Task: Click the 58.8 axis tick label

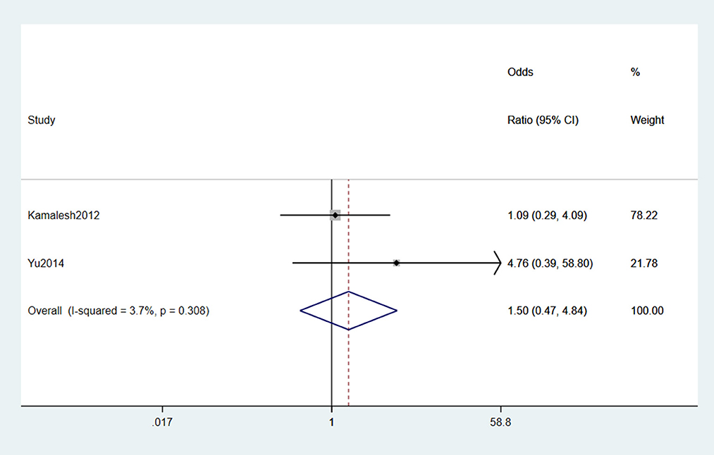Action: [500, 422]
